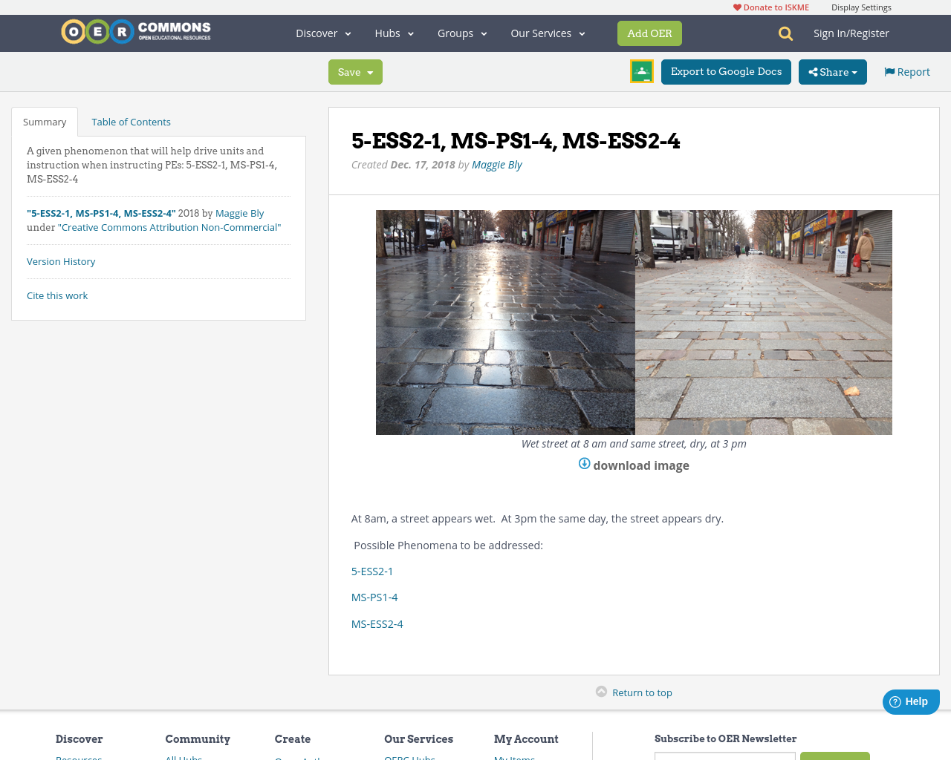Click the Add OER button
Screen dimensions: 951x760
click(649, 33)
